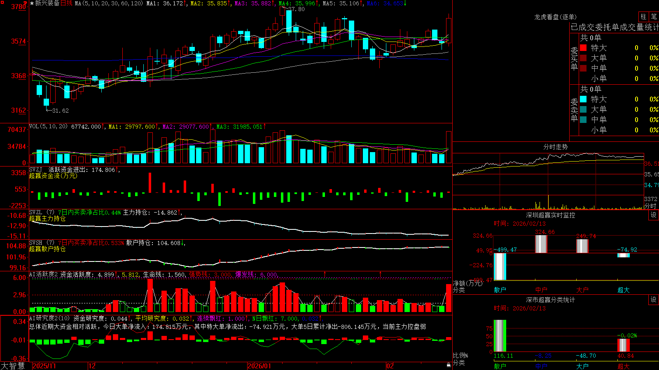Select the SVZL 主力持仓 indicator label
The image size is (659, 370).
tap(105, 213)
